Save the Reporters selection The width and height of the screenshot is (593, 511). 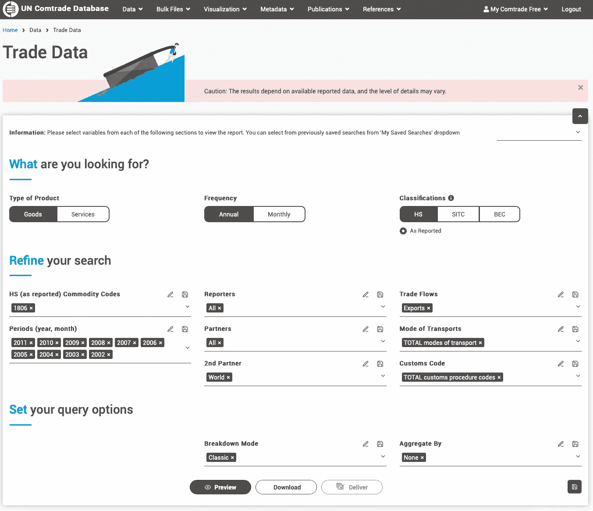(x=380, y=295)
